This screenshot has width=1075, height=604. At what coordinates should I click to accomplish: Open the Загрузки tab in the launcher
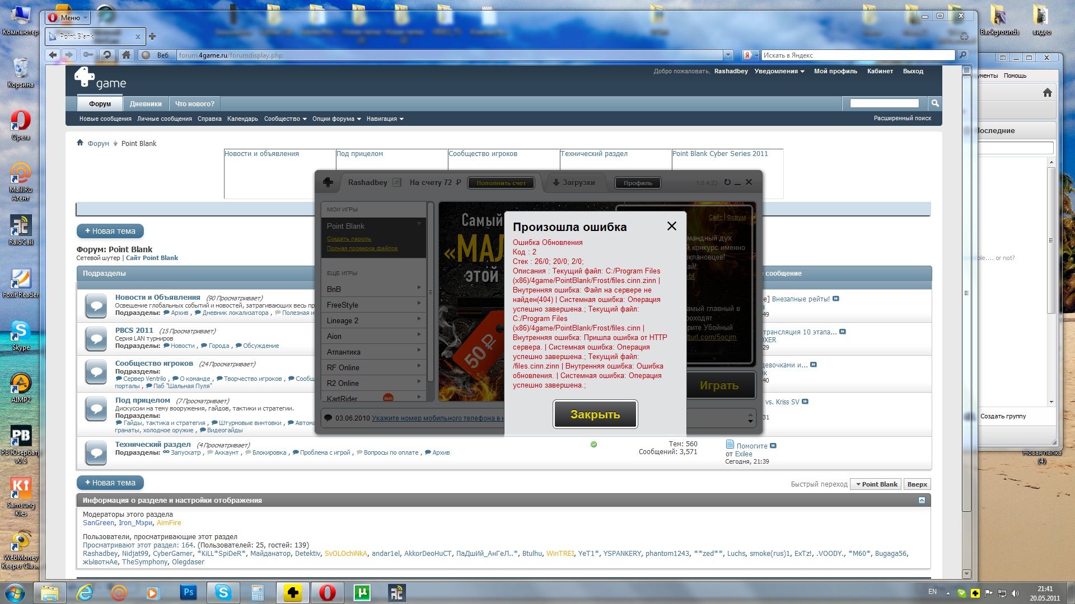[x=574, y=183]
